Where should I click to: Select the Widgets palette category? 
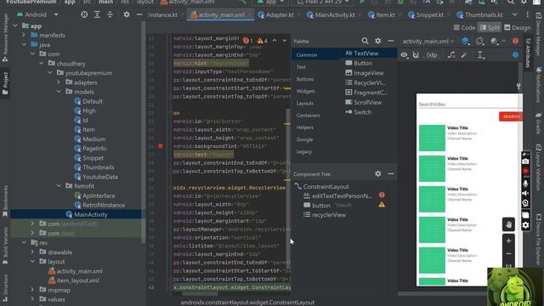click(306, 91)
